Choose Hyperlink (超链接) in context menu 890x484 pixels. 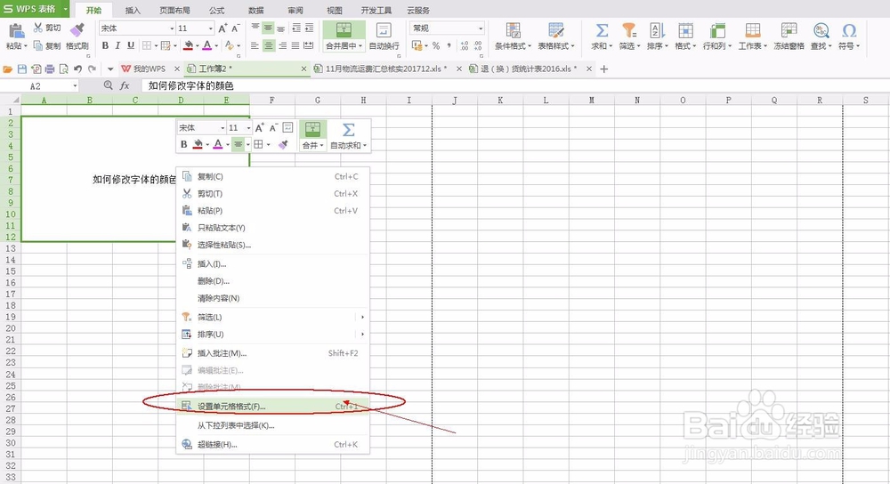[273, 444]
